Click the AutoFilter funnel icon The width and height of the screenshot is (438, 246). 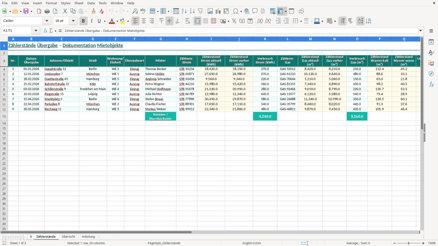click(200, 11)
